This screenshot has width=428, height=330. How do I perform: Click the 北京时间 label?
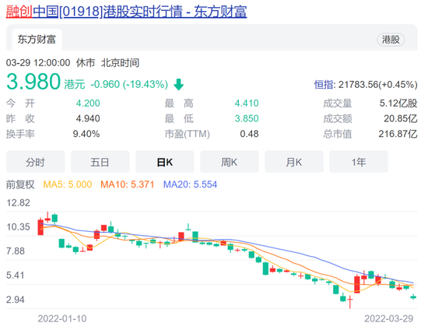click(x=120, y=63)
